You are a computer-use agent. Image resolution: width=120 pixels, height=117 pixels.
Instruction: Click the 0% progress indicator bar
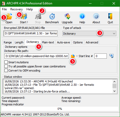tap(60, 109)
